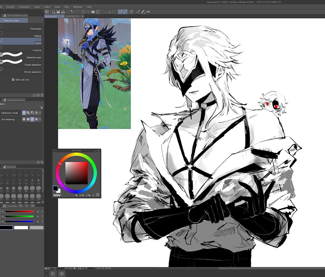Click the blue B color slider
Screen dimensions: 325x277
[x=19, y=221]
